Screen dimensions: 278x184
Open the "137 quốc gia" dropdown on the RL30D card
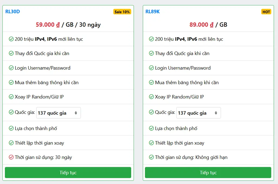point(58,113)
